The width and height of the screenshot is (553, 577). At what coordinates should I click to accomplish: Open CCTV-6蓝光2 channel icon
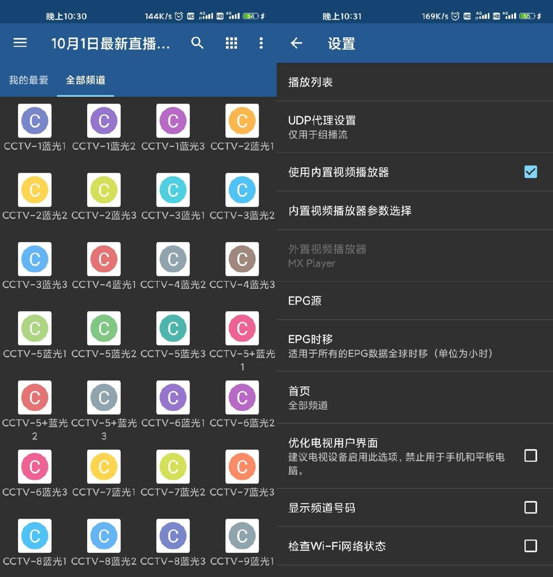[x=242, y=397]
